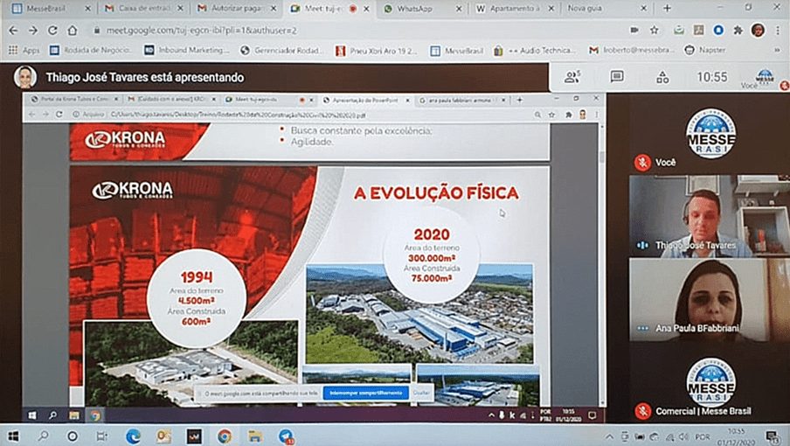Open the Chrome extensions puzzle menu

coord(738,31)
